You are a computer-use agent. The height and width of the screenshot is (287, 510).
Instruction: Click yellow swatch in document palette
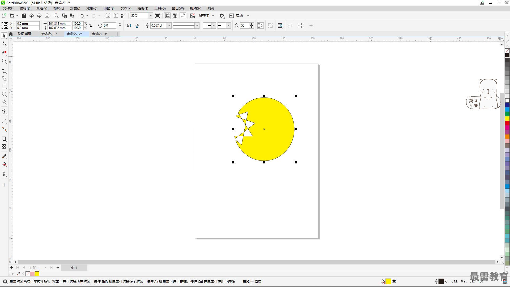(37, 274)
